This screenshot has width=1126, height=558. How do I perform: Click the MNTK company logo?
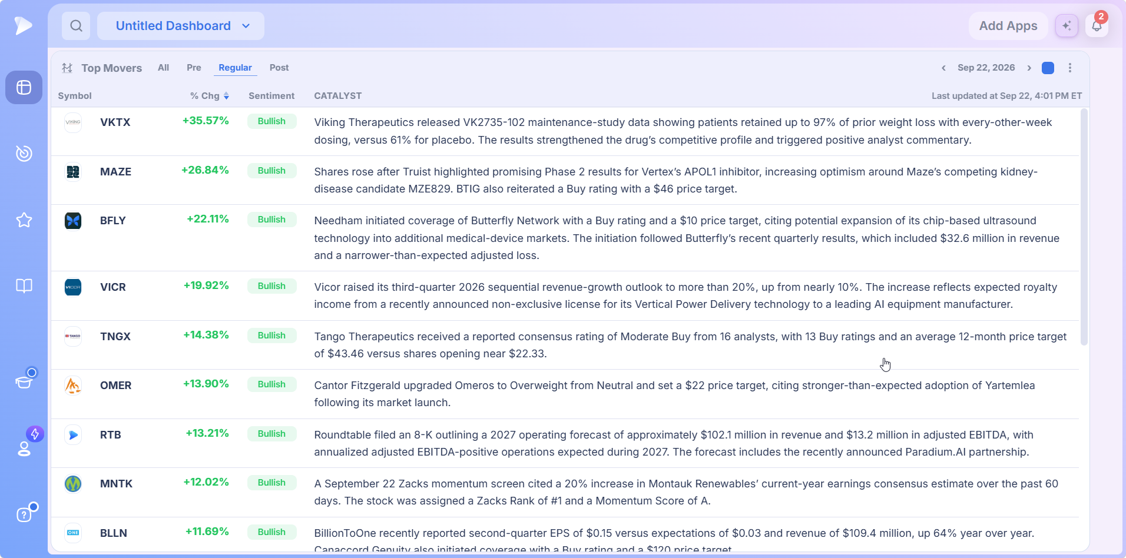pos(73,484)
